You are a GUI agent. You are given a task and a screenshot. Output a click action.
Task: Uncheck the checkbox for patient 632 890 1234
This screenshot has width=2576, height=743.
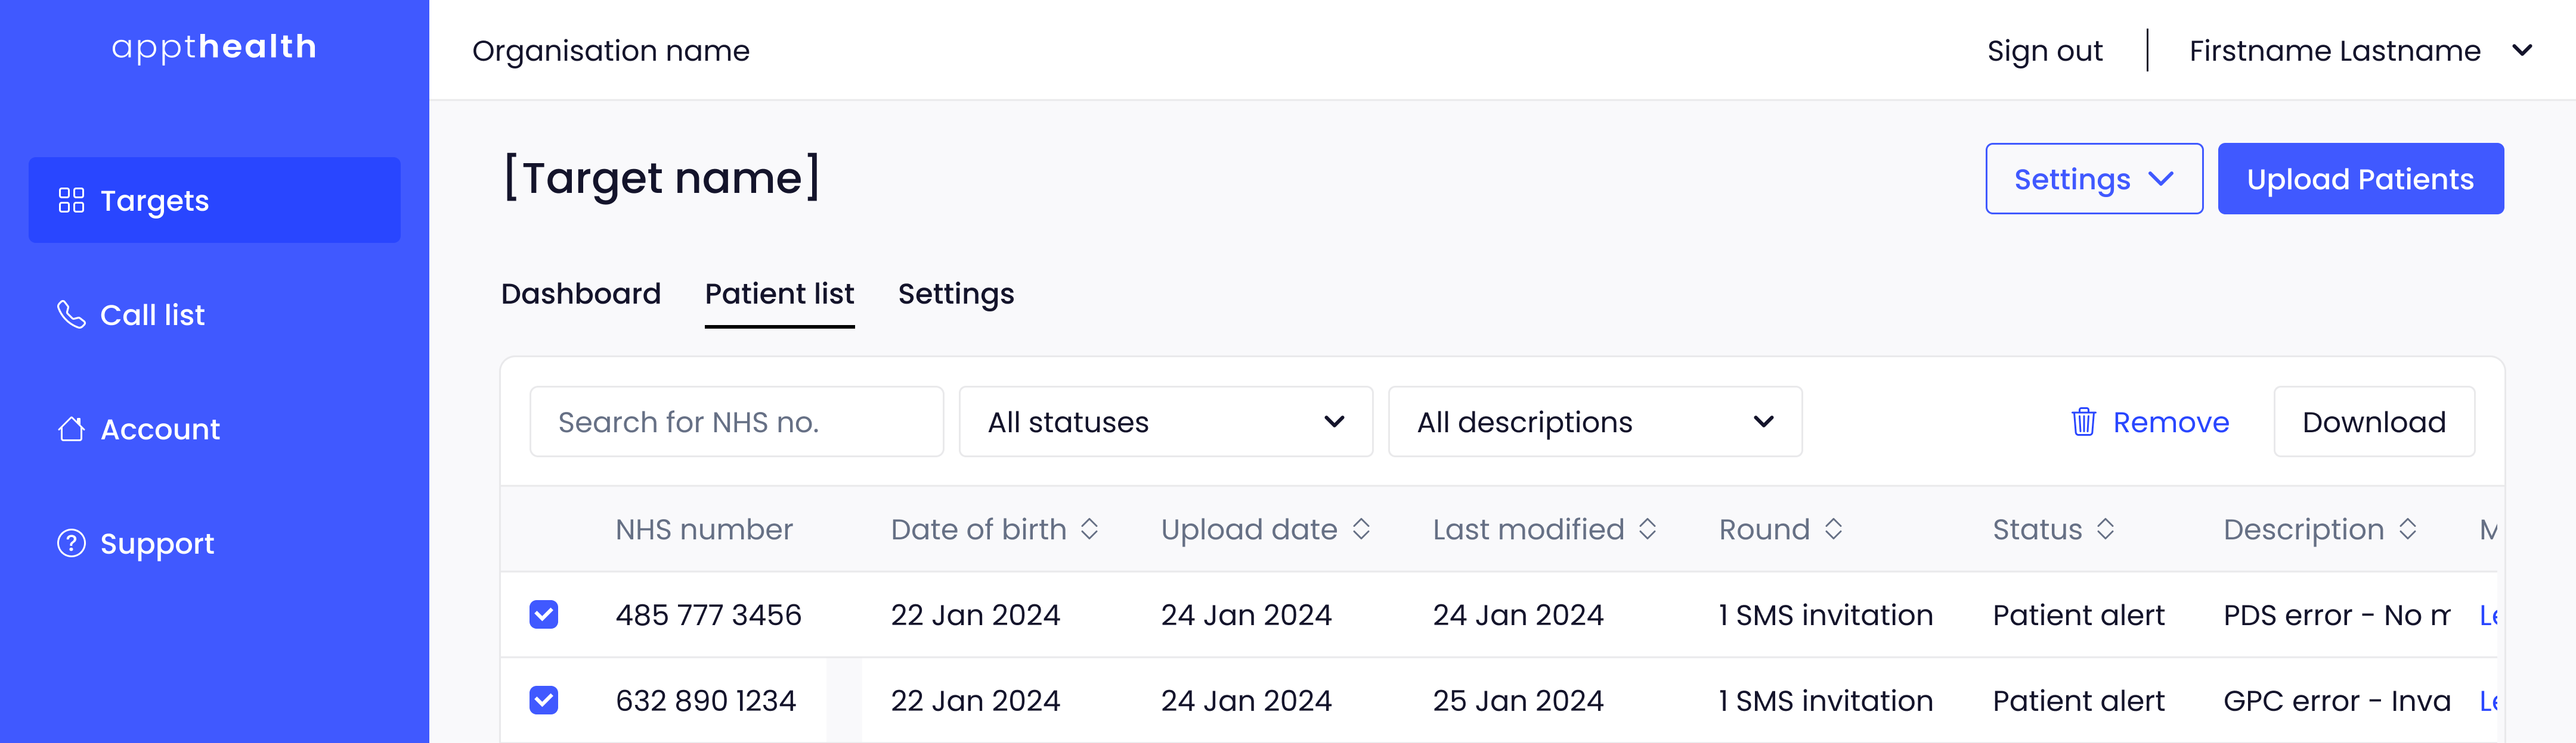544,700
